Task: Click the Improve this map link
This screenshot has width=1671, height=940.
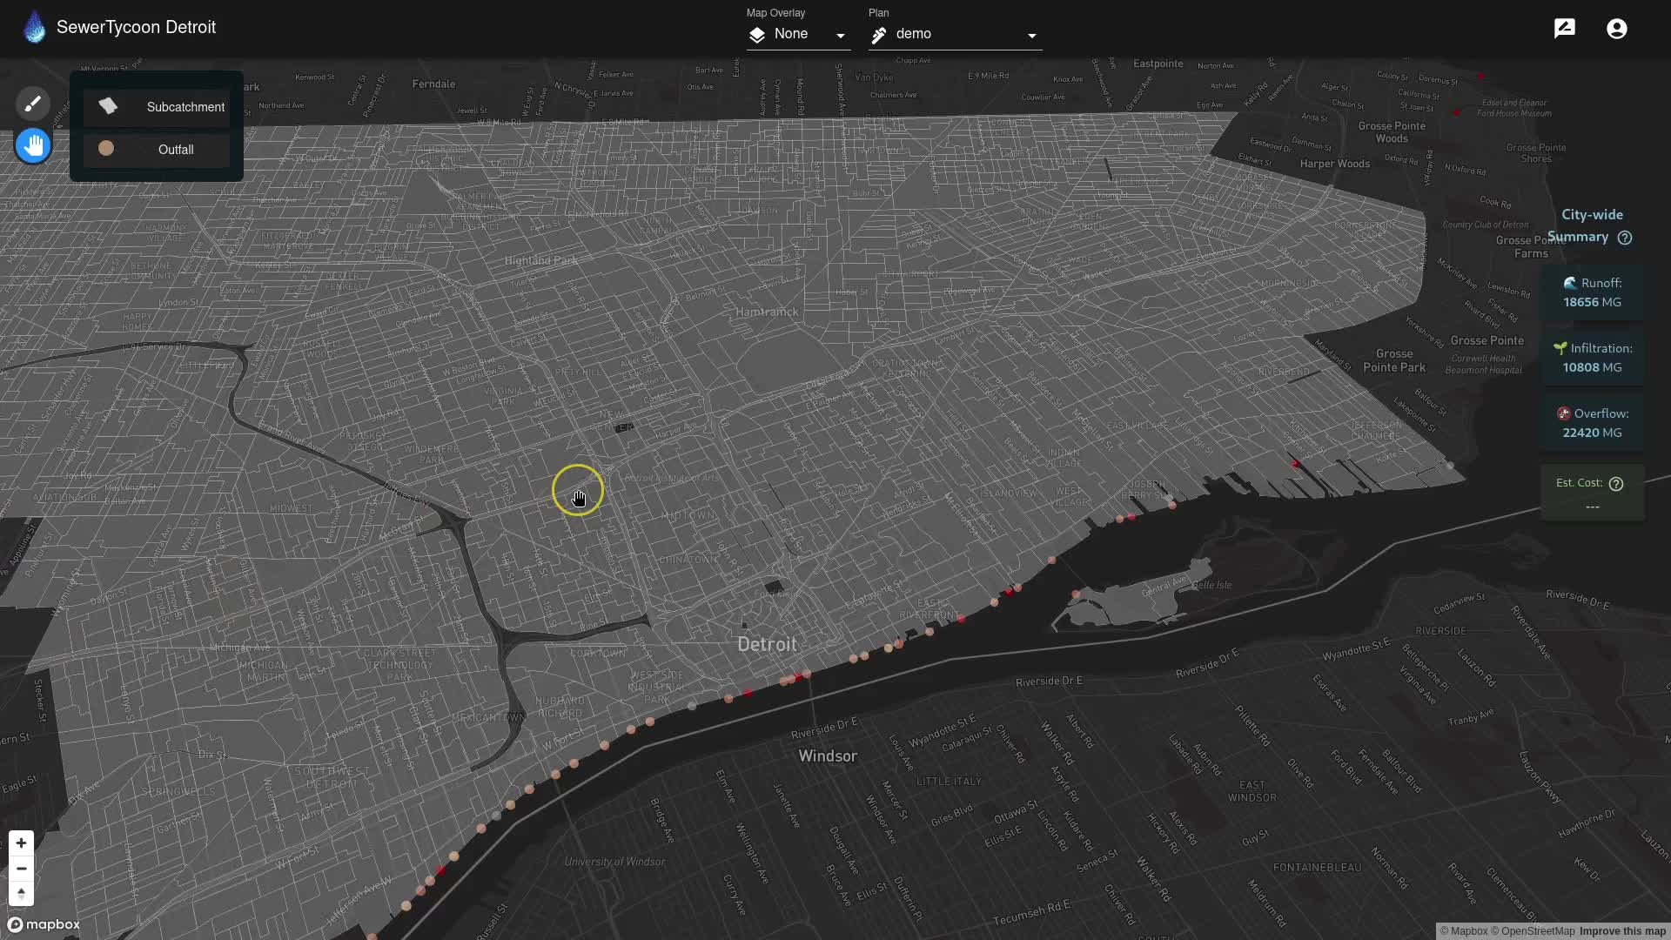Action: pyautogui.click(x=1622, y=931)
